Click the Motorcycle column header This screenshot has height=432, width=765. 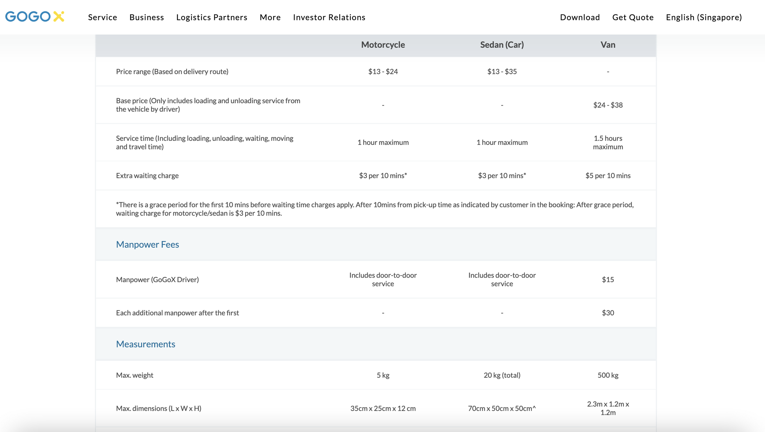pyautogui.click(x=383, y=45)
